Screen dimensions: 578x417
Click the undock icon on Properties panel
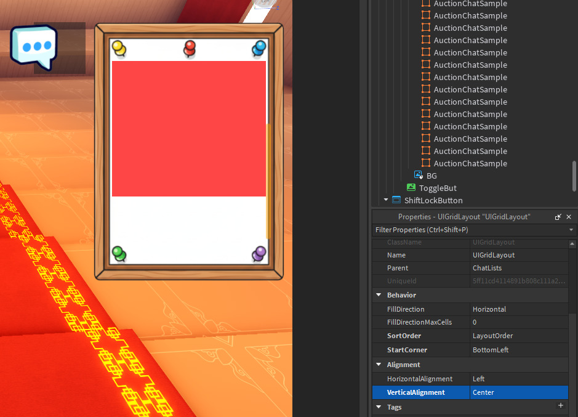coord(558,217)
